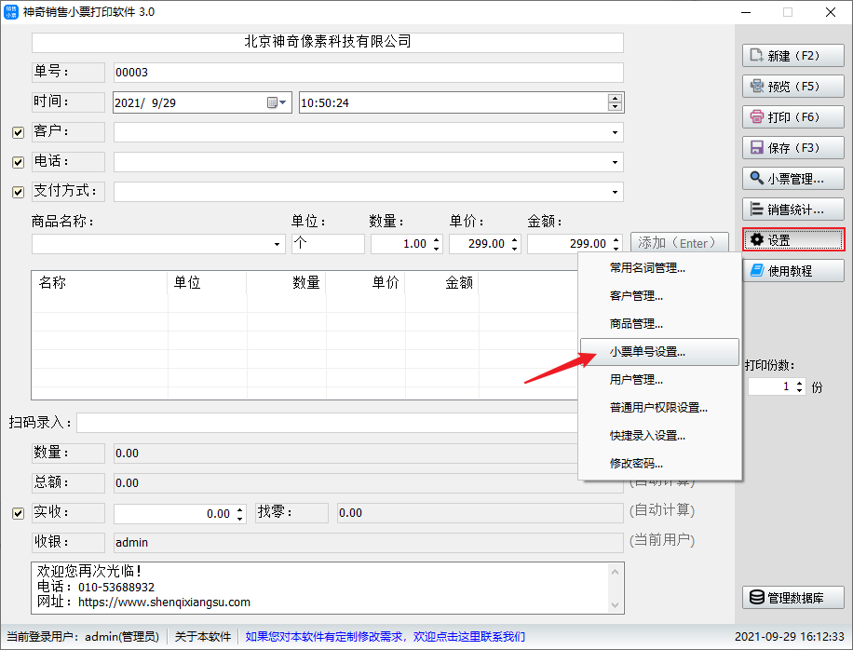Expand the product name (商品名称) dropdown
Image resolution: width=853 pixels, height=650 pixels.
point(278,244)
